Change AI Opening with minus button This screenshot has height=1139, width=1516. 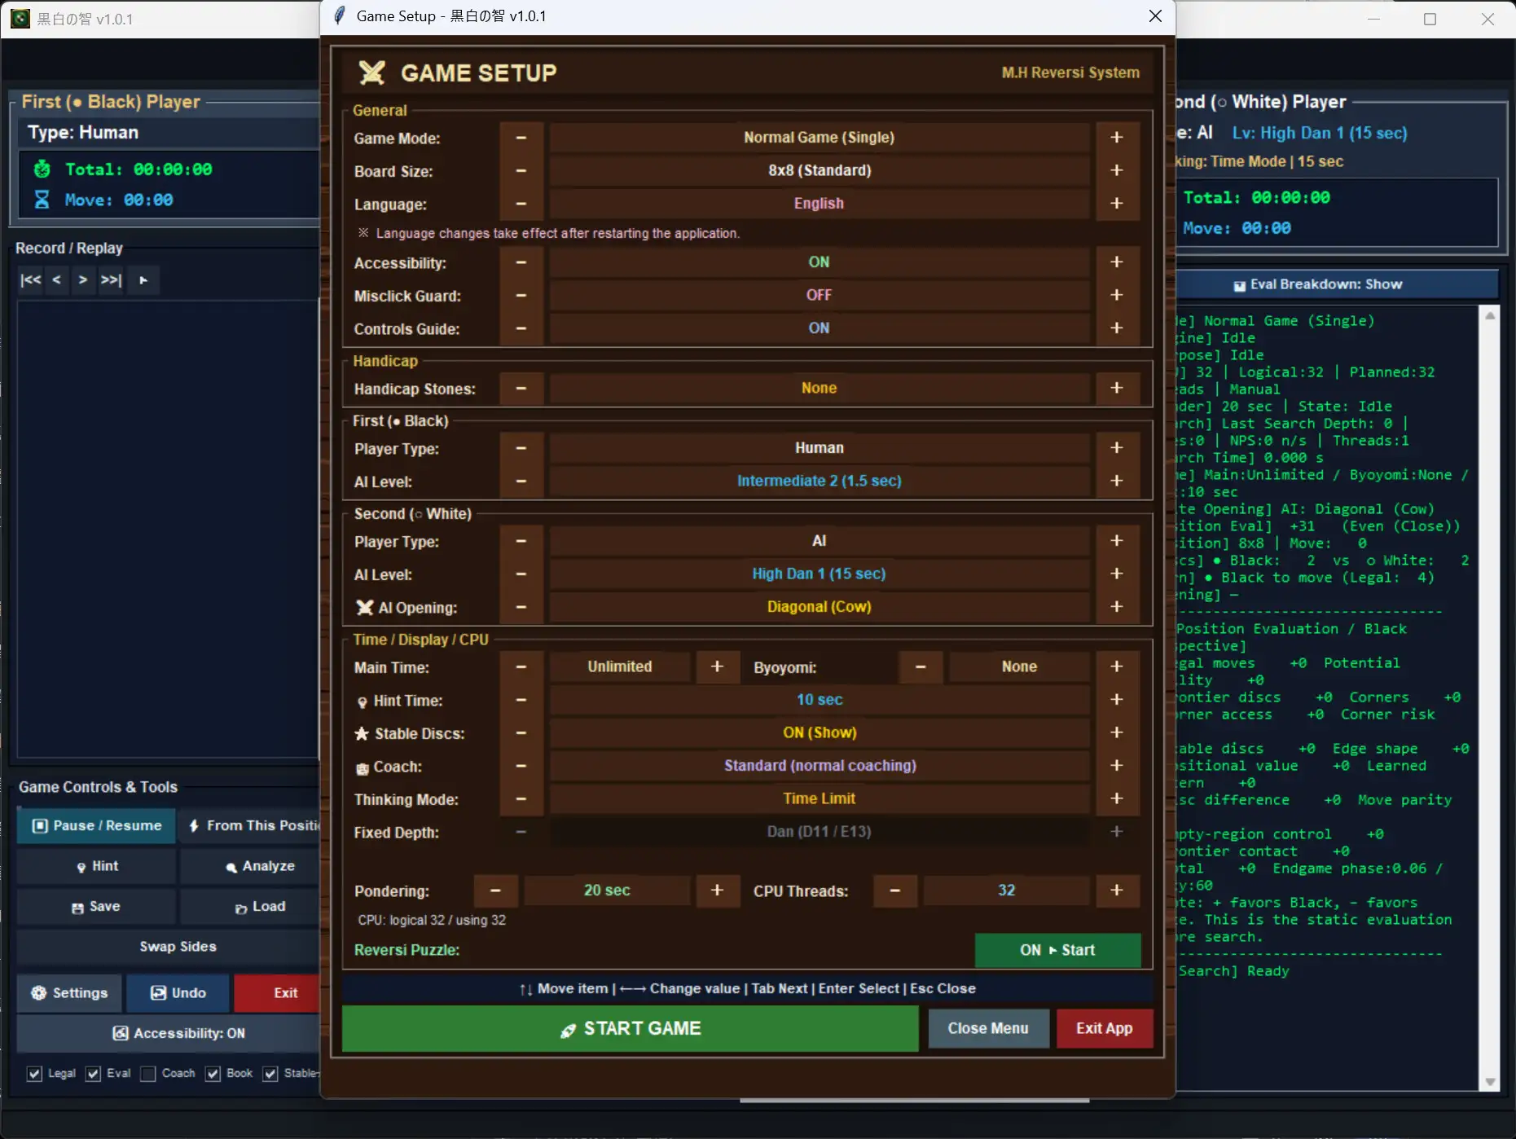[x=521, y=607]
